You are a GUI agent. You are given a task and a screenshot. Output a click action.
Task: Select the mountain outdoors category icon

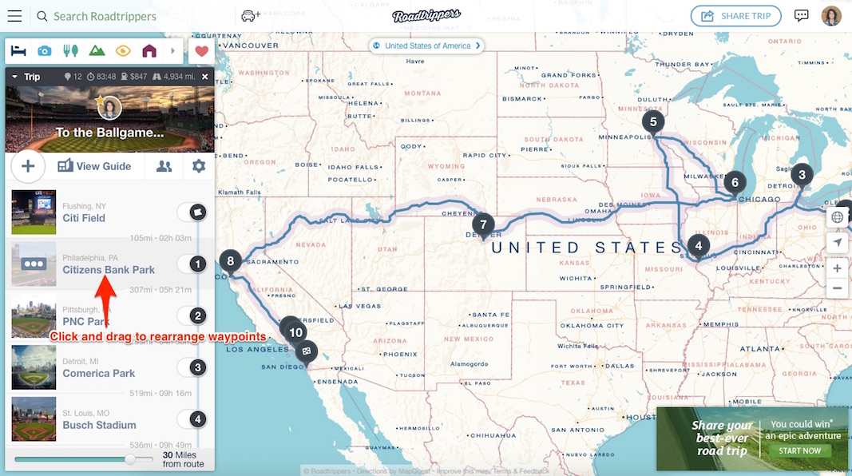[x=97, y=51]
